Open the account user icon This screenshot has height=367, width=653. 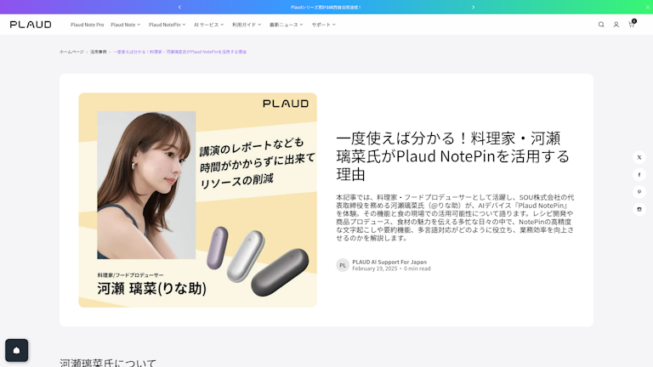(x=616, y=25)
